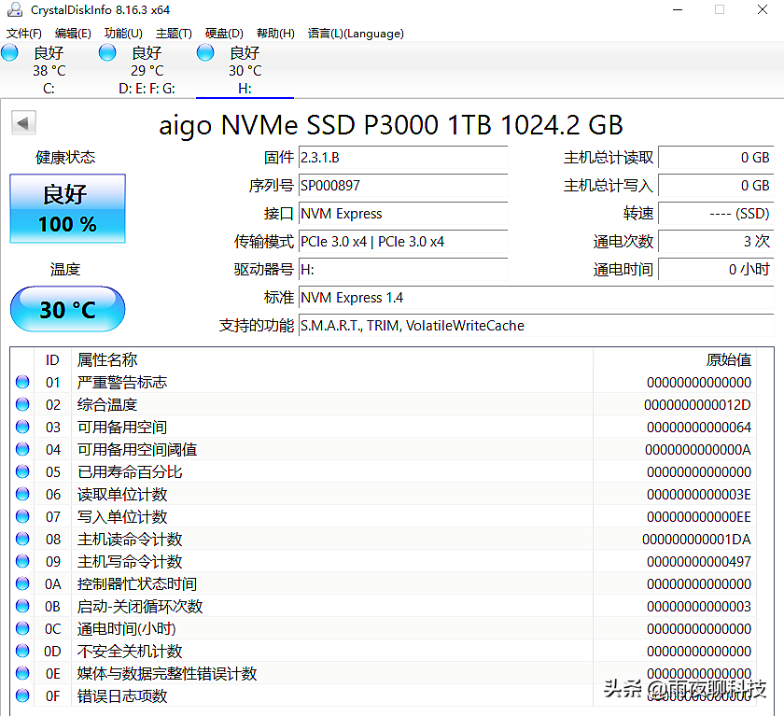Click the ID column header
The height and width of the screenshot is (716, 784).
(52, 360)
